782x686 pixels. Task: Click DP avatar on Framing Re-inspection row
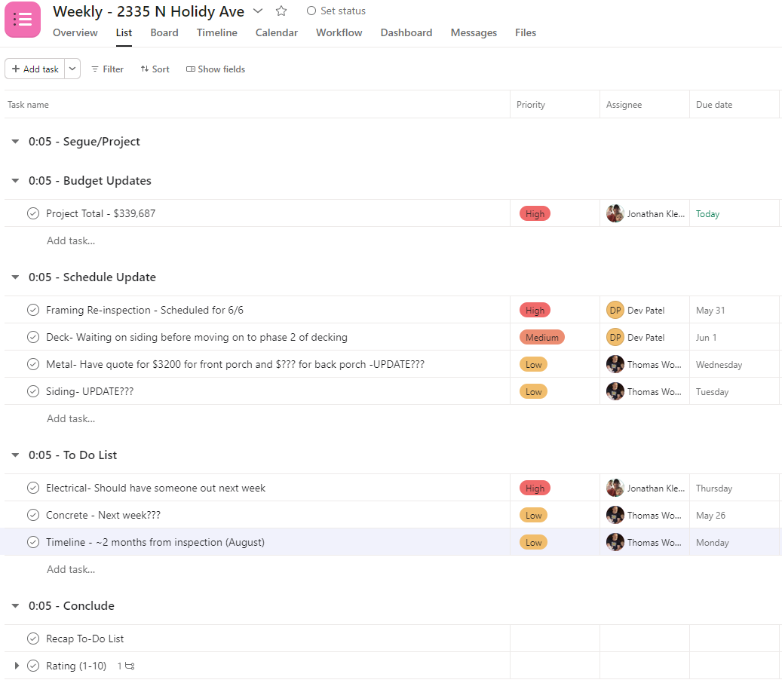pyautogui.click(x=615, y=311)
